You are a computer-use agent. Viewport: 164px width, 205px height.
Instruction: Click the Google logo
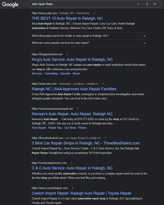click(10, 4)
